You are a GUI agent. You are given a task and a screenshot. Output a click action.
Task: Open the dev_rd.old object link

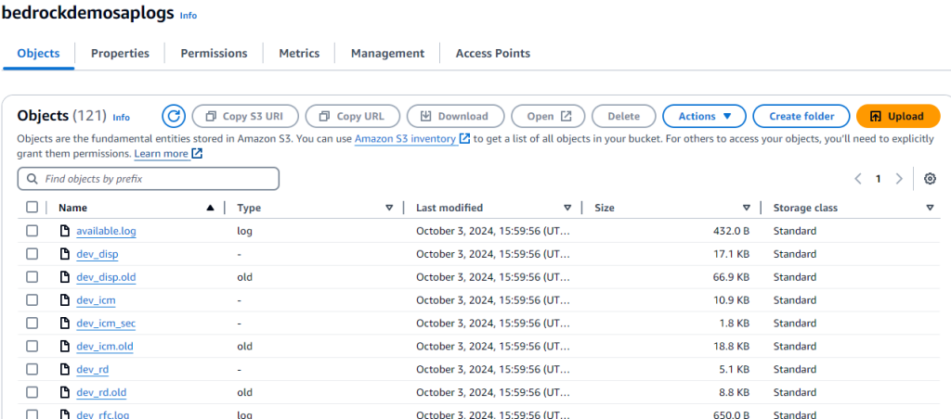coord(101,392)
